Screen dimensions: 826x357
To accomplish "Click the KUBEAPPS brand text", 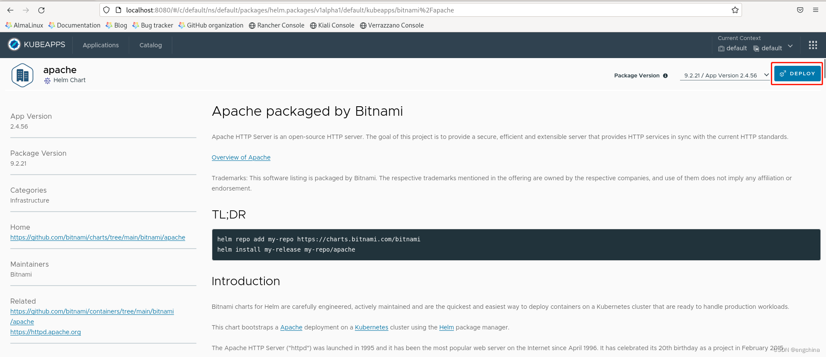I will (45, 45).
